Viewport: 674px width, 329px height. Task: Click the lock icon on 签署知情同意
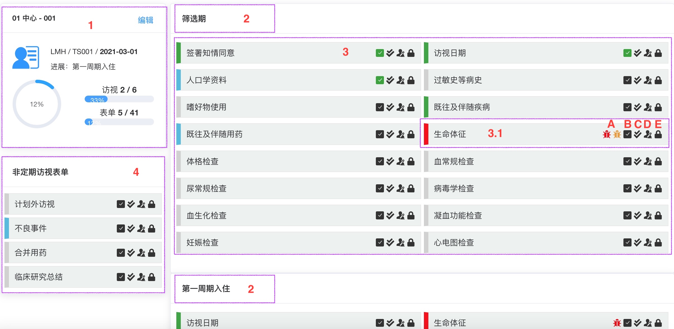[x=411, y=53]
